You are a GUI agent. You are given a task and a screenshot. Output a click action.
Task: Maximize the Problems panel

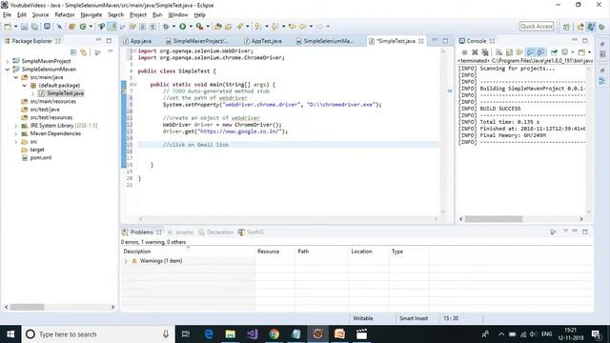pos(584,232)
